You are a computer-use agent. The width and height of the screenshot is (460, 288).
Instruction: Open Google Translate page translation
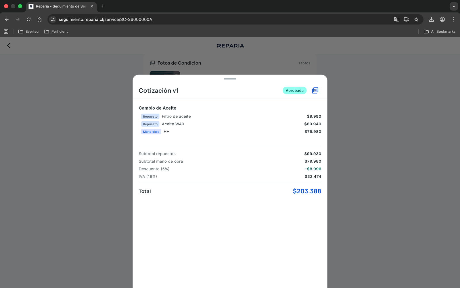point(397,19)
